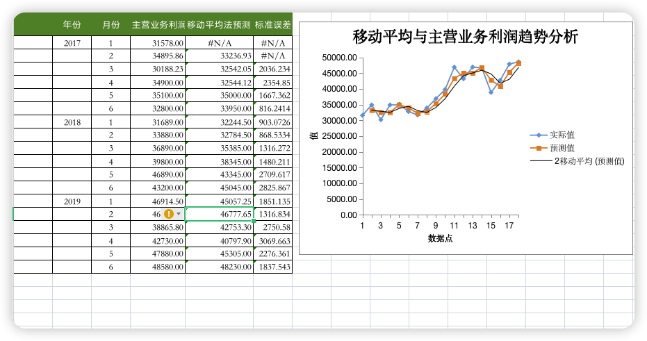Screen dimensions: 647x341
Task: Select standard error cell 1837.543
Action: (272, 267)
